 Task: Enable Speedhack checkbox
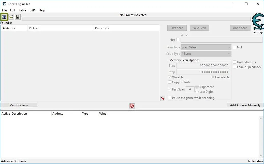click(x=234, y=67)
